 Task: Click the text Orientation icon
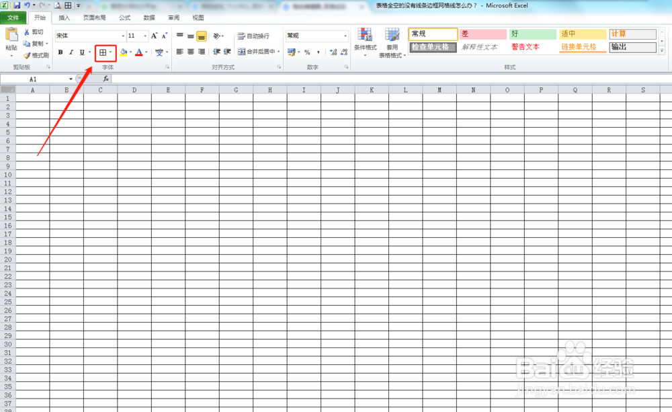click(217, 36)
